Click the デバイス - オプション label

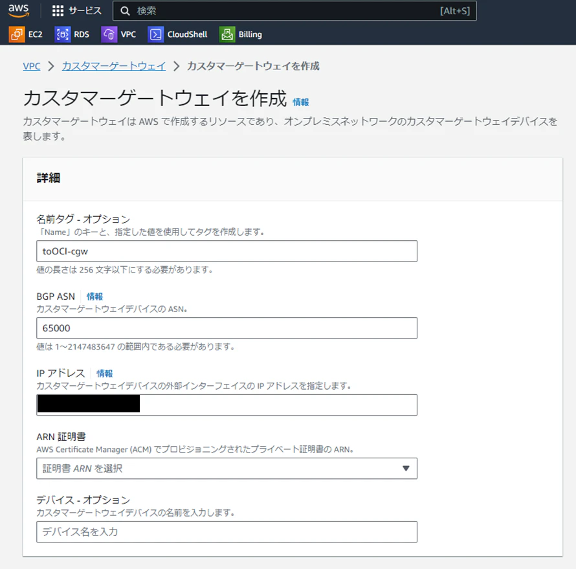(83, 500)
